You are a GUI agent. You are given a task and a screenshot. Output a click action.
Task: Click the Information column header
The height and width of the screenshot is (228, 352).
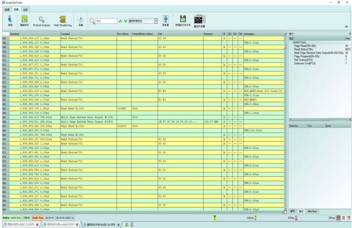[x=264, y=34]
